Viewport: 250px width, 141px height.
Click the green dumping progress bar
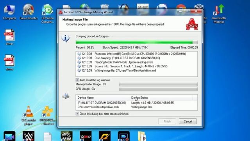(137, 42)
